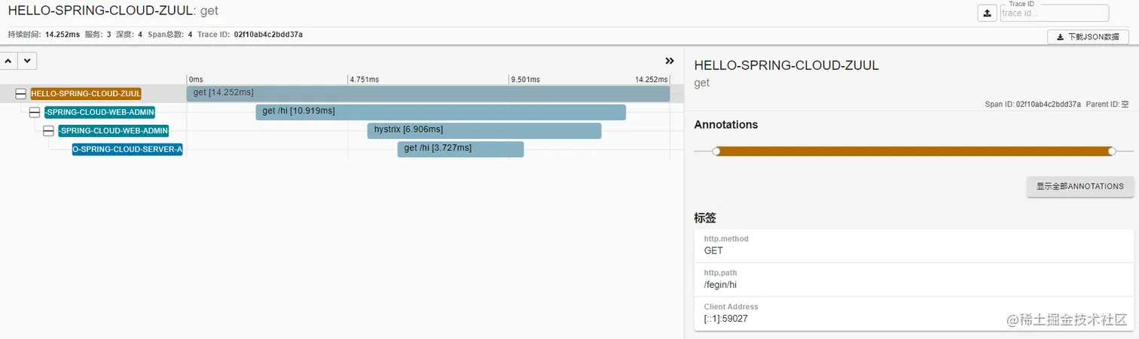The image size is (1139, 339).
Task: Click the http.path tag row
Action: (914, 279)
